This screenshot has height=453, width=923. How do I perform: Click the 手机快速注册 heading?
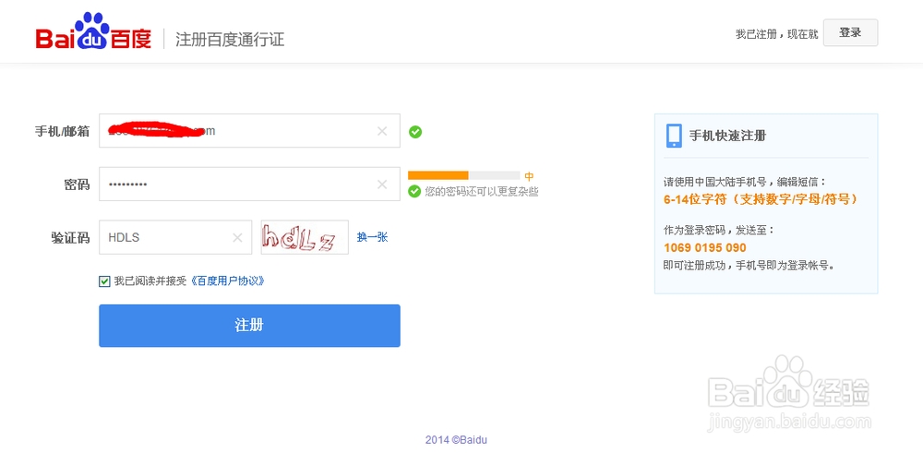[x=727, y=136]
